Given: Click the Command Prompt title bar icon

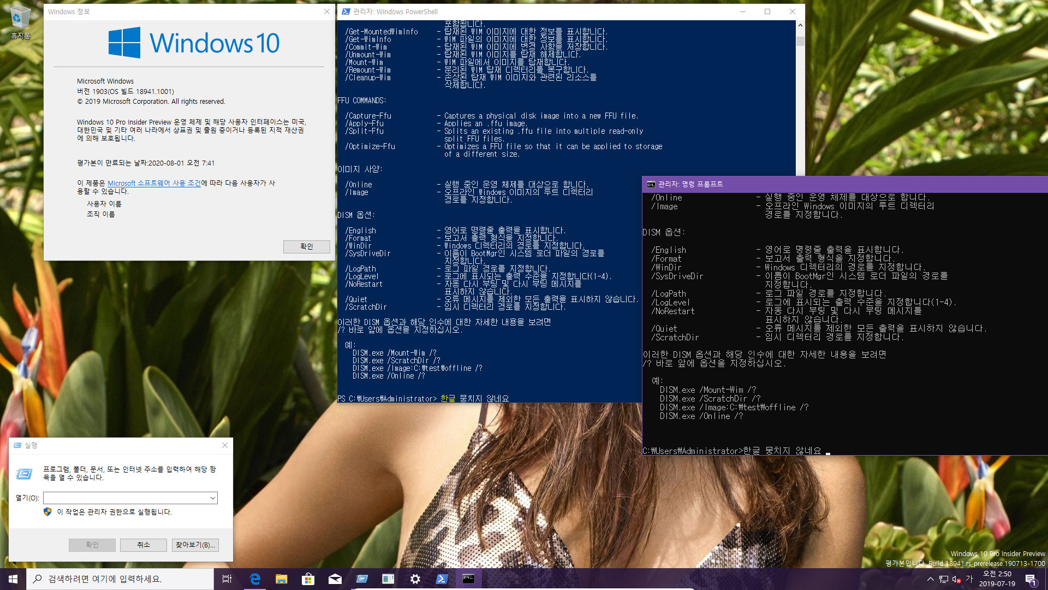Looking at the screenshot, I should click(x=651, y=185).
